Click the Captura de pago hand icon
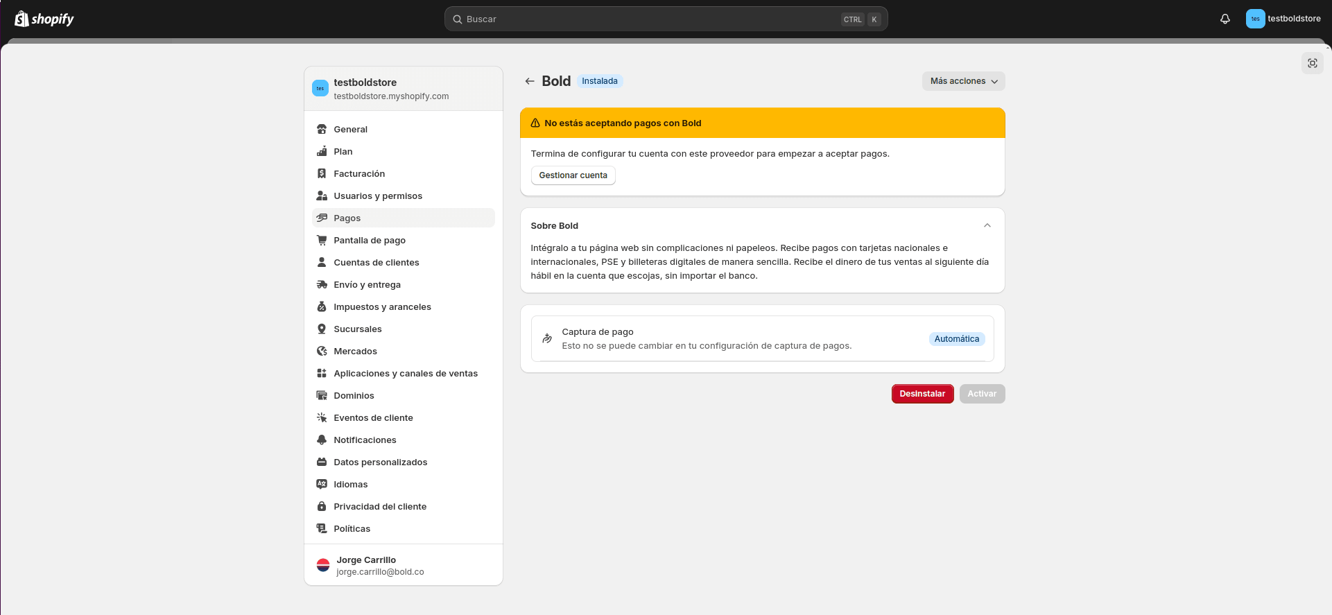The width and height of the screenshot is (1332, 615). (x=547, y=338)
